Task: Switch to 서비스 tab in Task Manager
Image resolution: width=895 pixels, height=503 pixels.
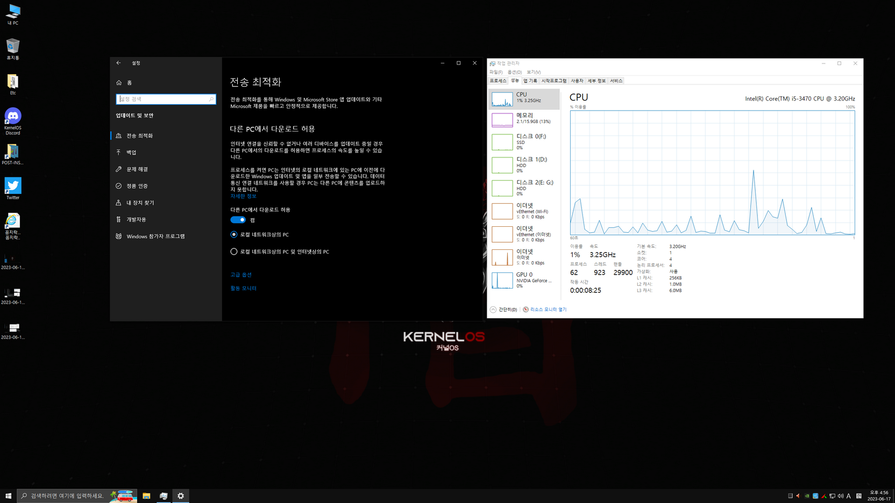Action: pos(616,81)
